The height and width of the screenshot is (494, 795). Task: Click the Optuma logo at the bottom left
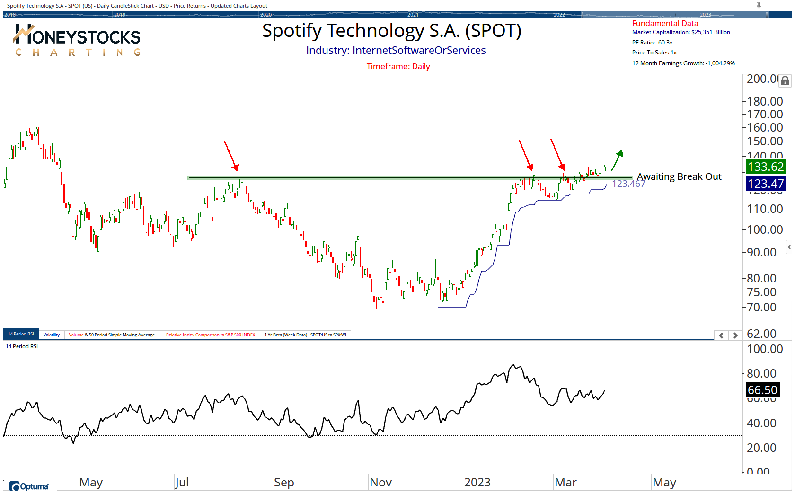click(28, 486)
